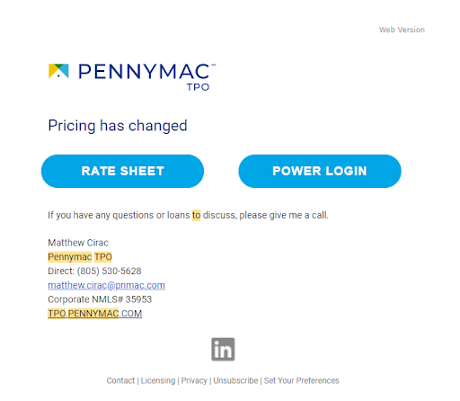
Task: Click the Pricing has changed heading
Action: click(x=118, y=125)
